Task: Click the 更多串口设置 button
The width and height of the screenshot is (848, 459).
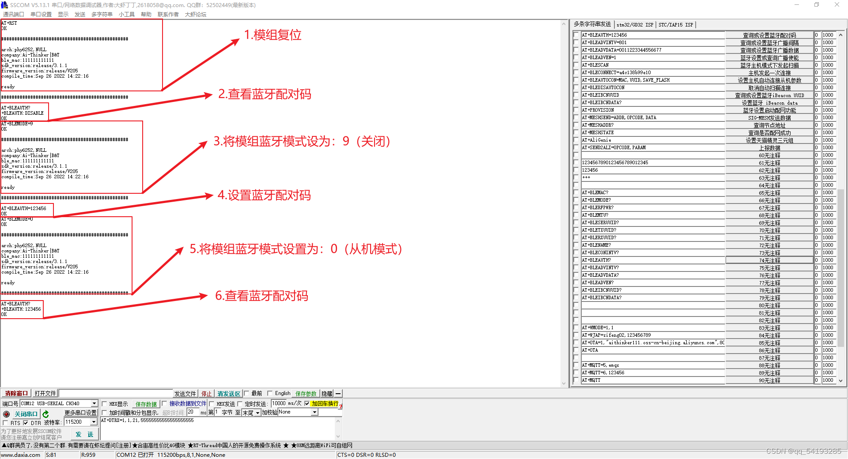Action: (80, 413)
